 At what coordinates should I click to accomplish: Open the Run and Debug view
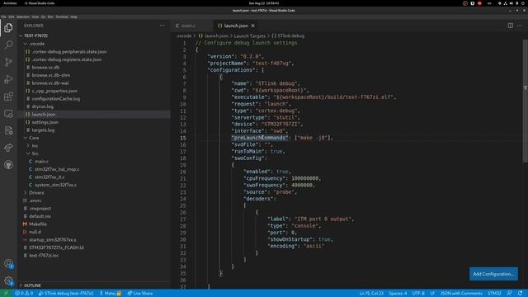click(8, 79)
